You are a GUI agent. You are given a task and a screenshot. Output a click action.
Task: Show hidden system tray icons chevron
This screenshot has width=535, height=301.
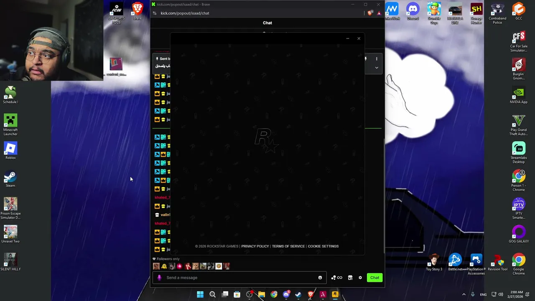tap(464, 295)
